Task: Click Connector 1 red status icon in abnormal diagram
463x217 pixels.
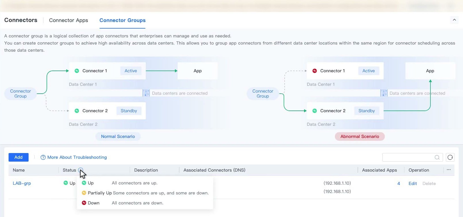Action: pos(315,71)
